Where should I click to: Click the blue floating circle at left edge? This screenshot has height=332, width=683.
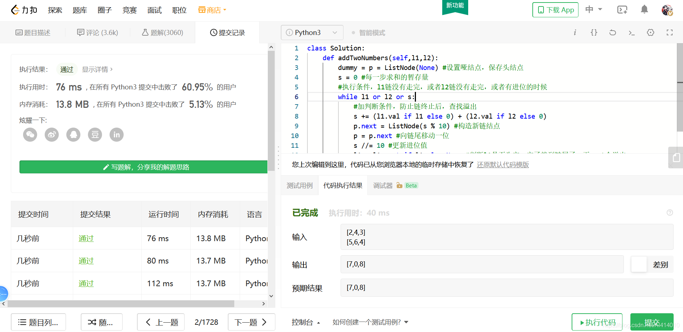3,293
